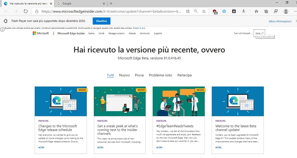Open the blue round search extension
Screen dimensions: 297x158
[x=224, y=11]
